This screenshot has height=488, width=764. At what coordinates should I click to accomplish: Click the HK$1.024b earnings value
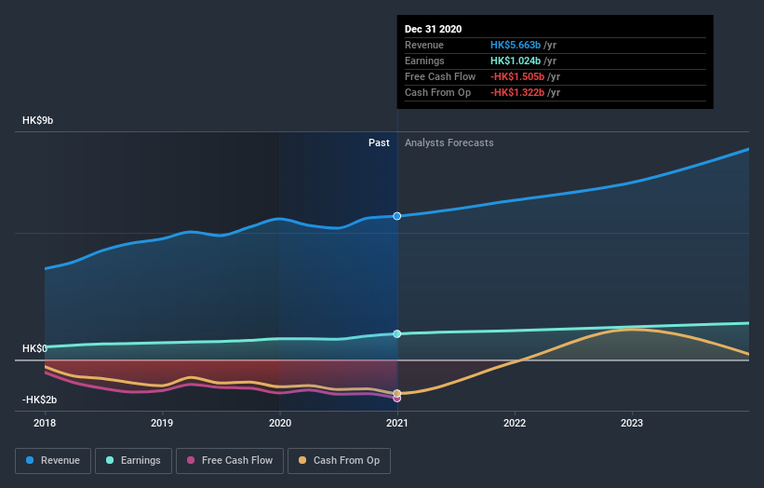(516, 61)
